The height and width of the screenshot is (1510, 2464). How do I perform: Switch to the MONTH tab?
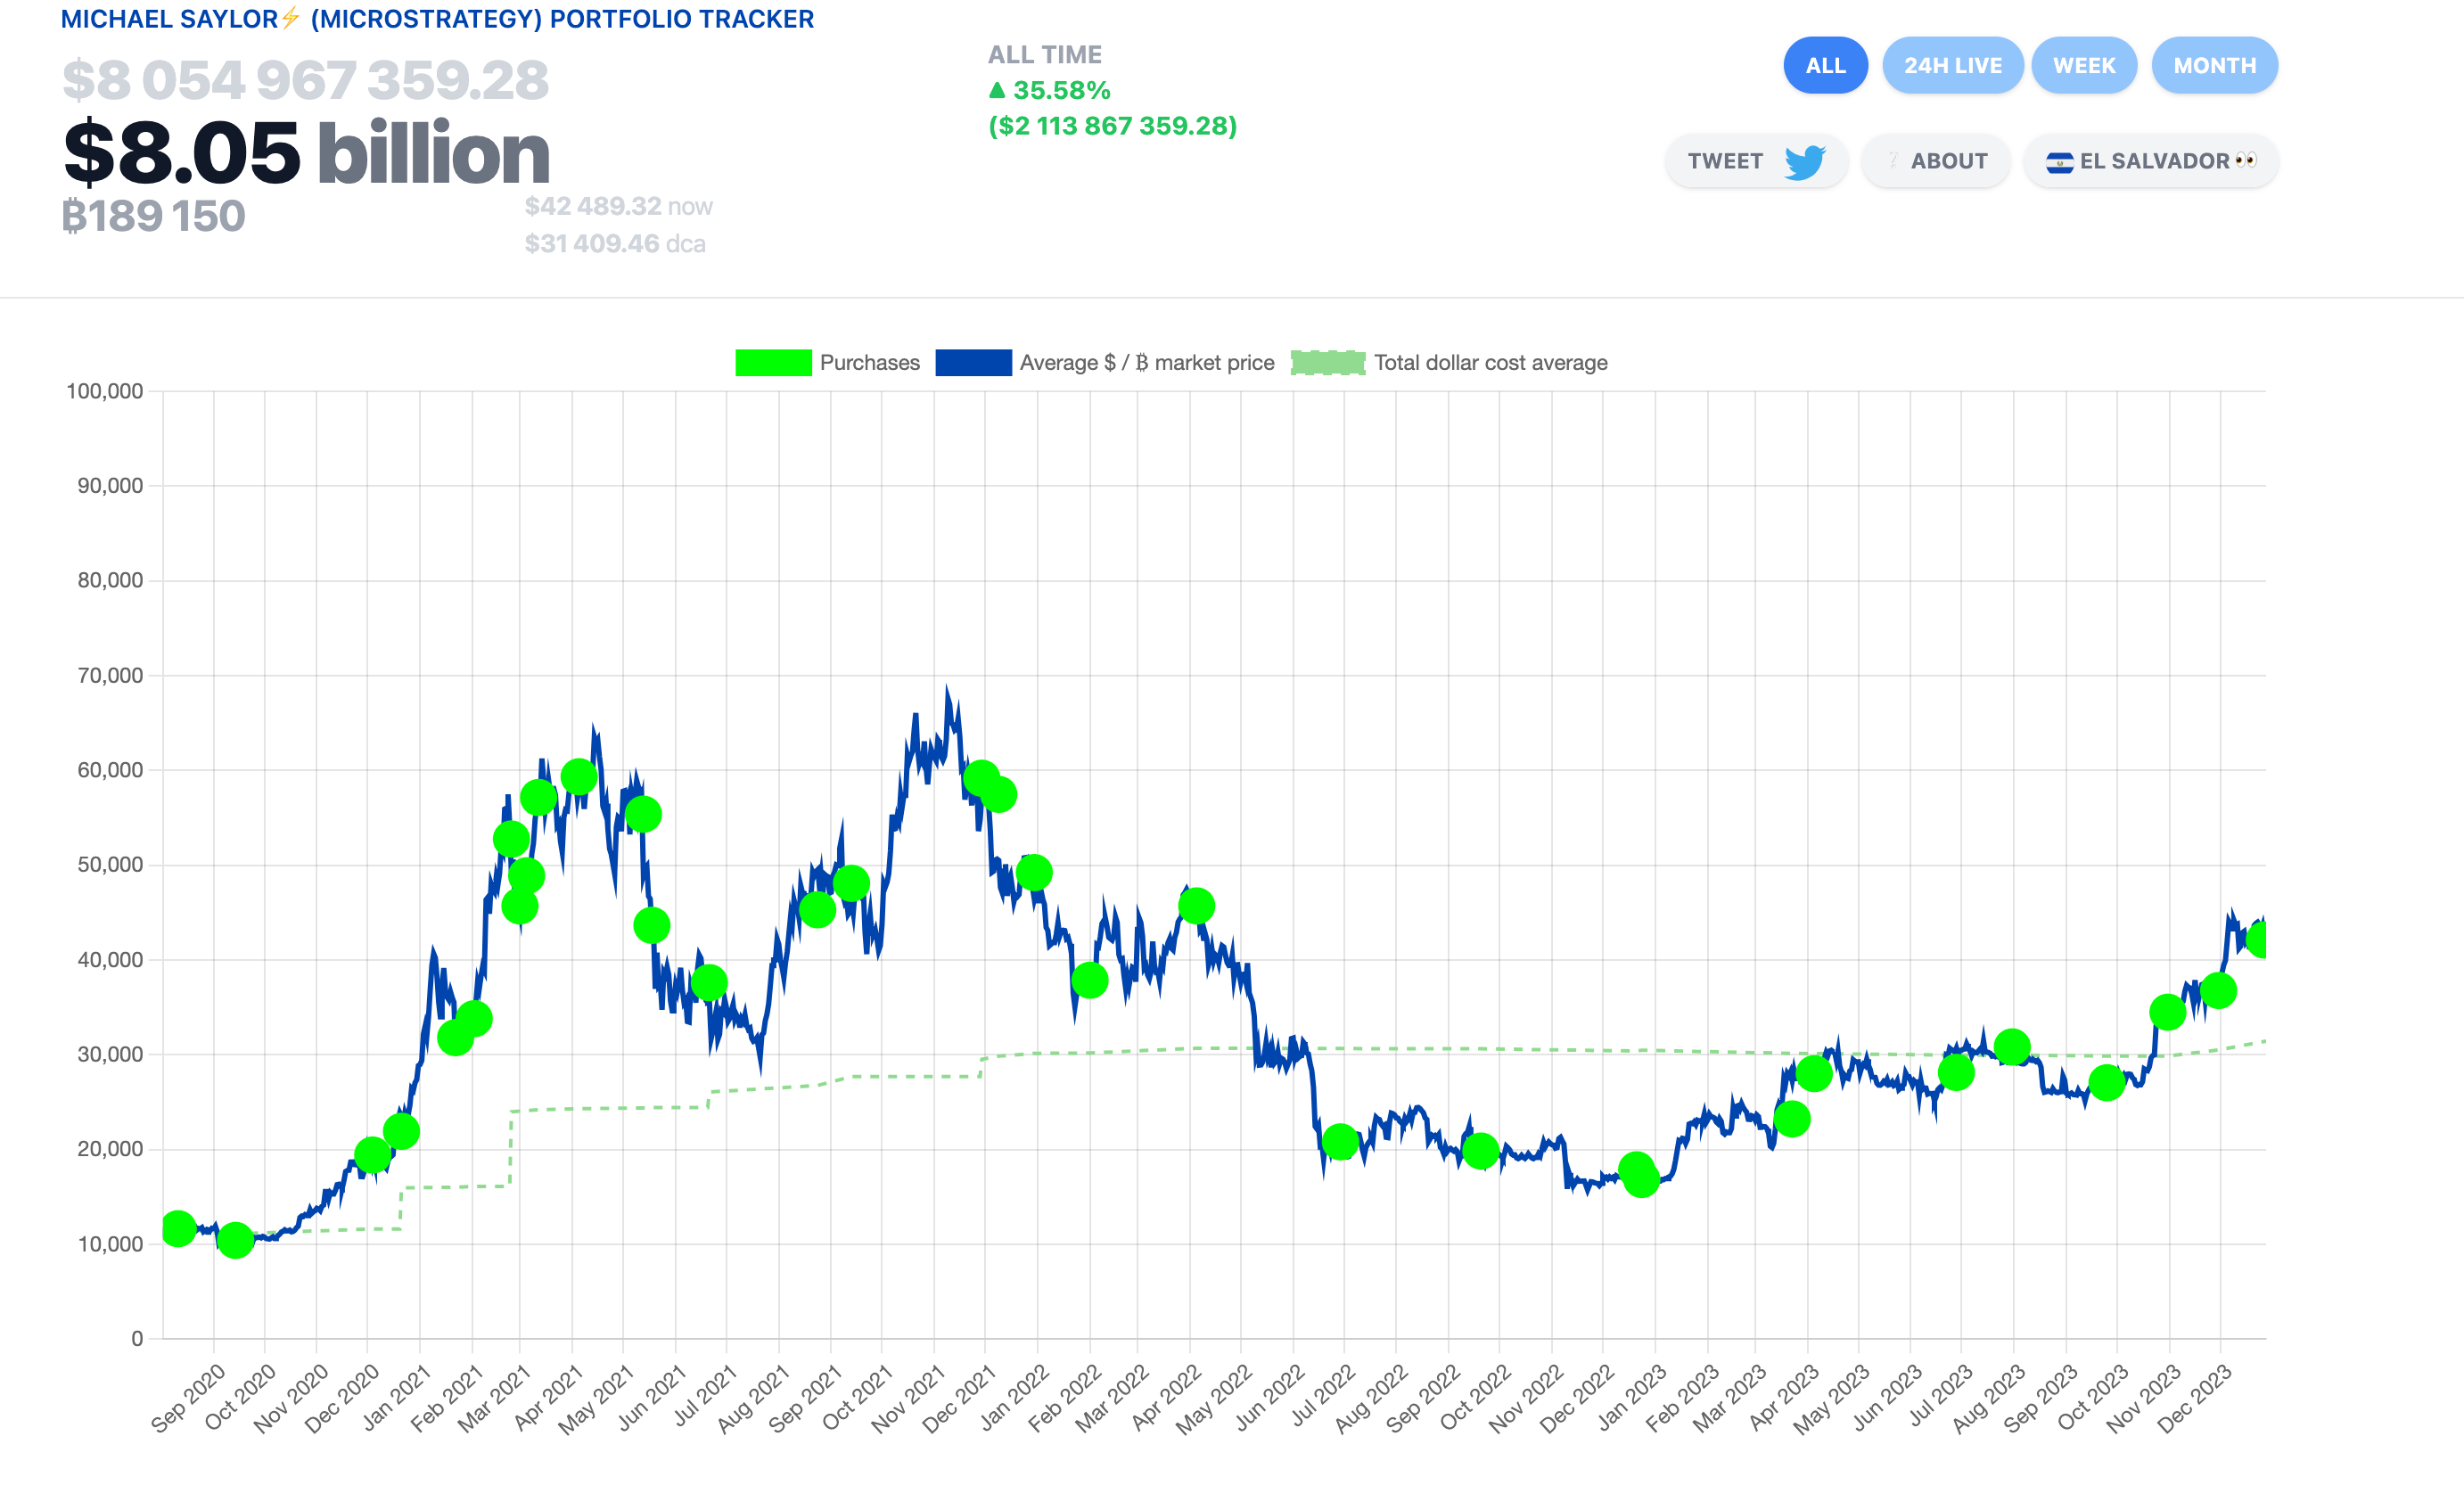click(x=2214, y=65)
